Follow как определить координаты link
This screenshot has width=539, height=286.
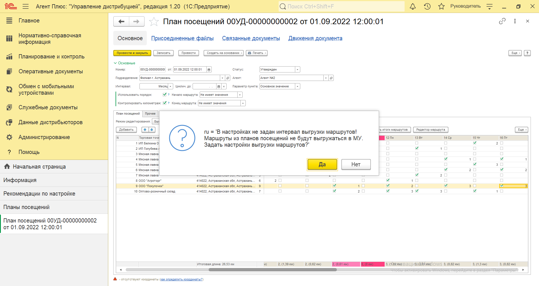pos(181,279)
